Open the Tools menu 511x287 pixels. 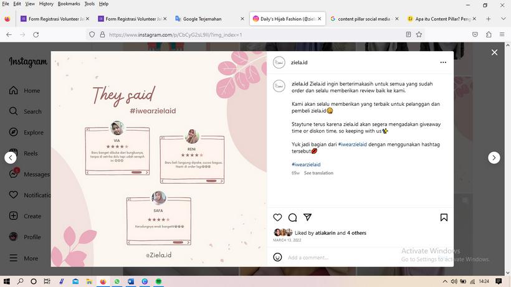[x=89, y=4]
